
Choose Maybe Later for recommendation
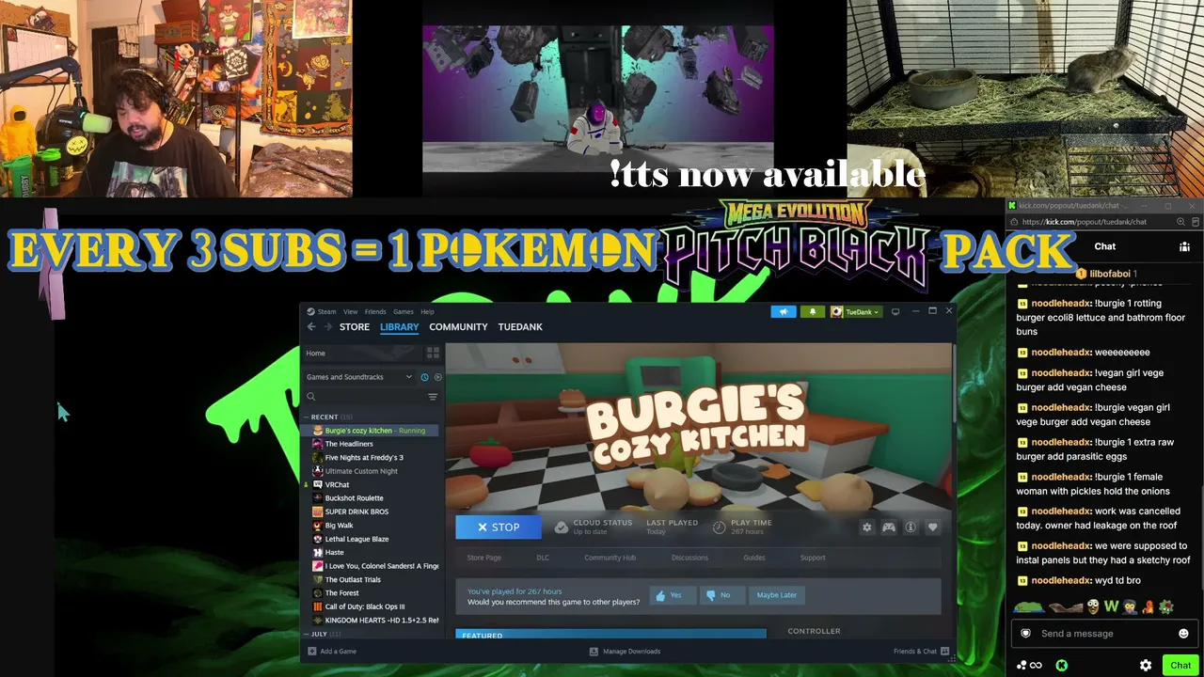[x=776, y=595]
